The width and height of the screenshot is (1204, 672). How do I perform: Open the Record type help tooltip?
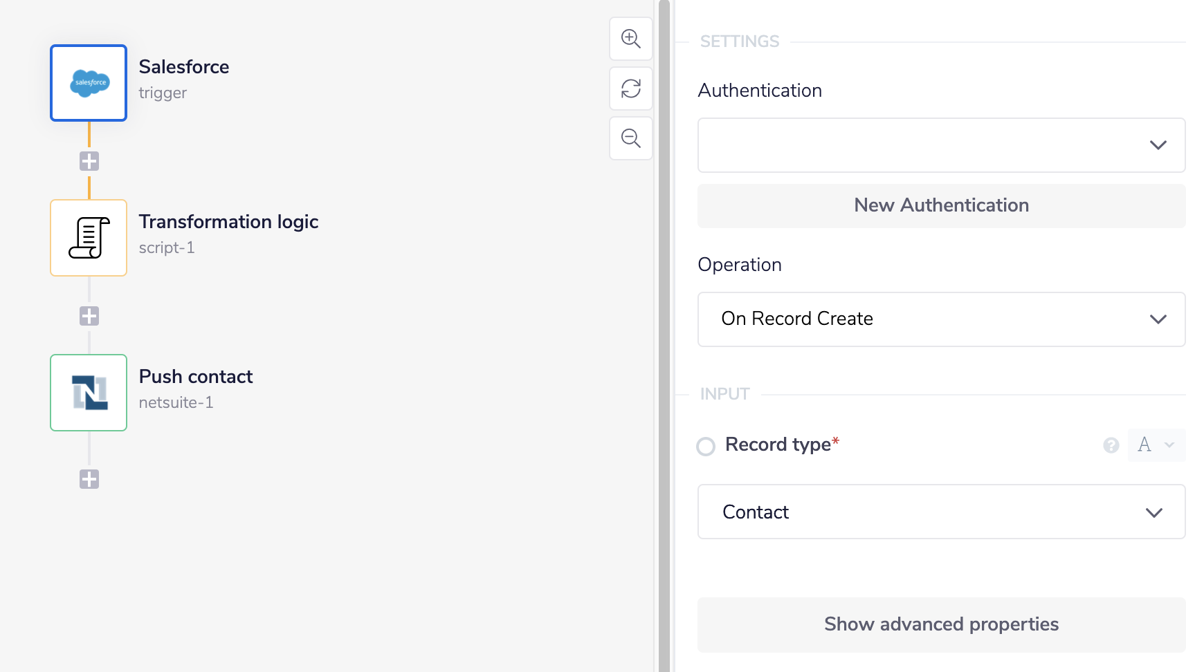(1111, 446)
